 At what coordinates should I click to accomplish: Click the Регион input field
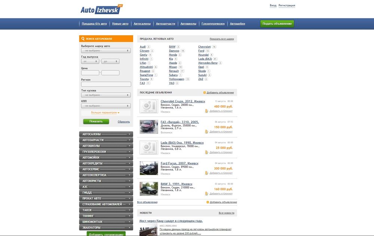tap(106, 84)
